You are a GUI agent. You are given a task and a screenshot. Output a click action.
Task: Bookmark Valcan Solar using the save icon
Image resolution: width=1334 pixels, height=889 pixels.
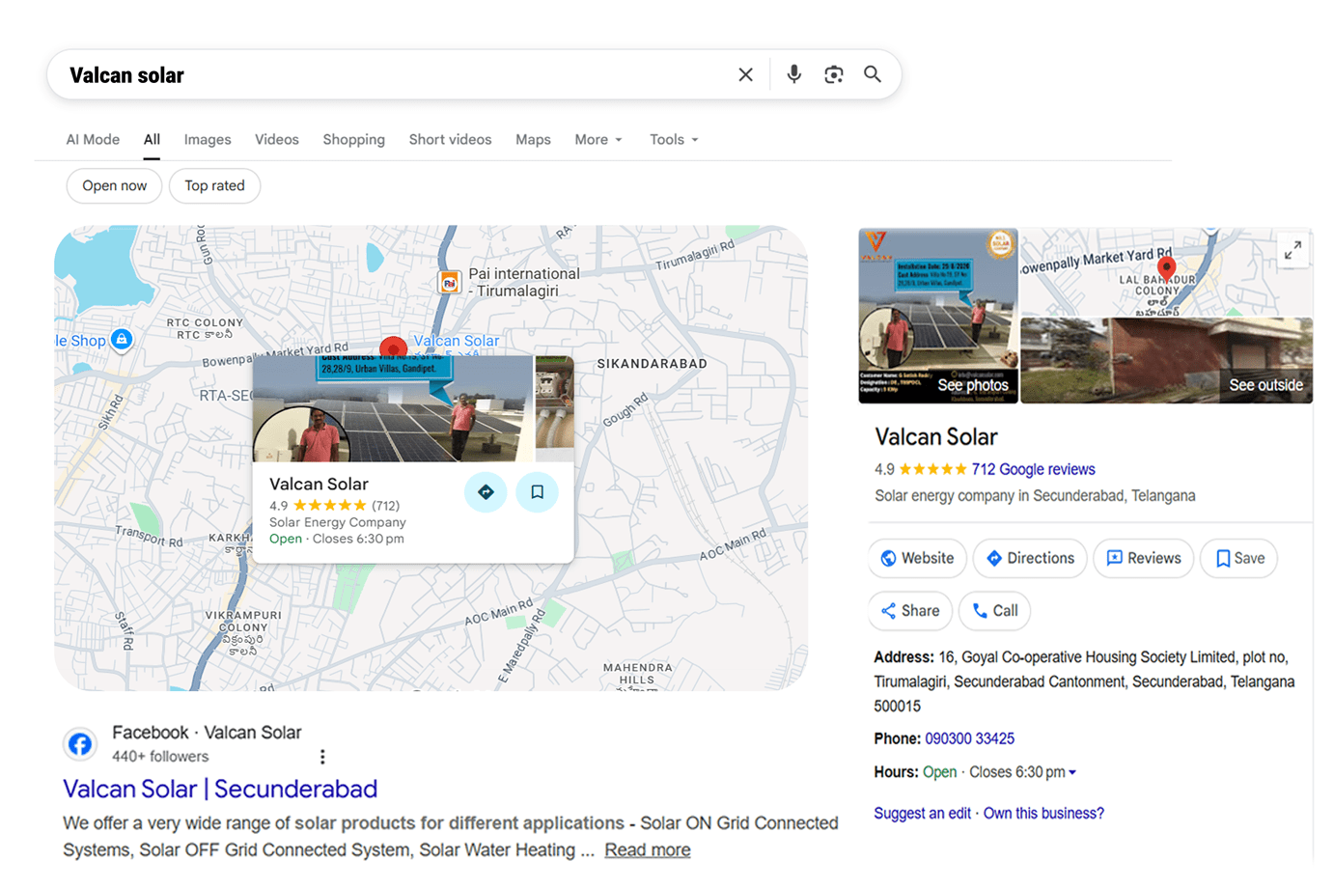537,492
